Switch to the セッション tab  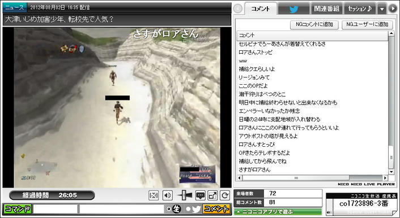point(360,9)
